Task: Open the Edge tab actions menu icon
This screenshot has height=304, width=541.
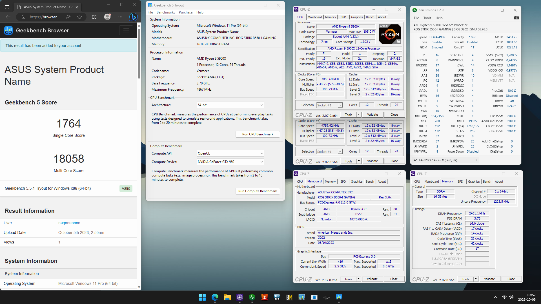Action: pyautogui.click(x=7, y=7)
